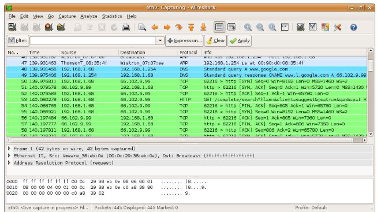This screenshot has height=212, width=377.
Task: Clear the display filter
Action: [215, 40]
